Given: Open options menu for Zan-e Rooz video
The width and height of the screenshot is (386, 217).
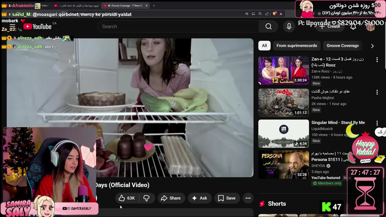Looking at the screenshot, I should (x=377, y=60).
